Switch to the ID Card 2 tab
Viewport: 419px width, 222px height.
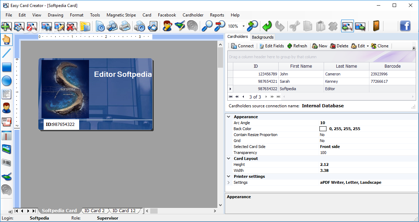pos(95,210)
